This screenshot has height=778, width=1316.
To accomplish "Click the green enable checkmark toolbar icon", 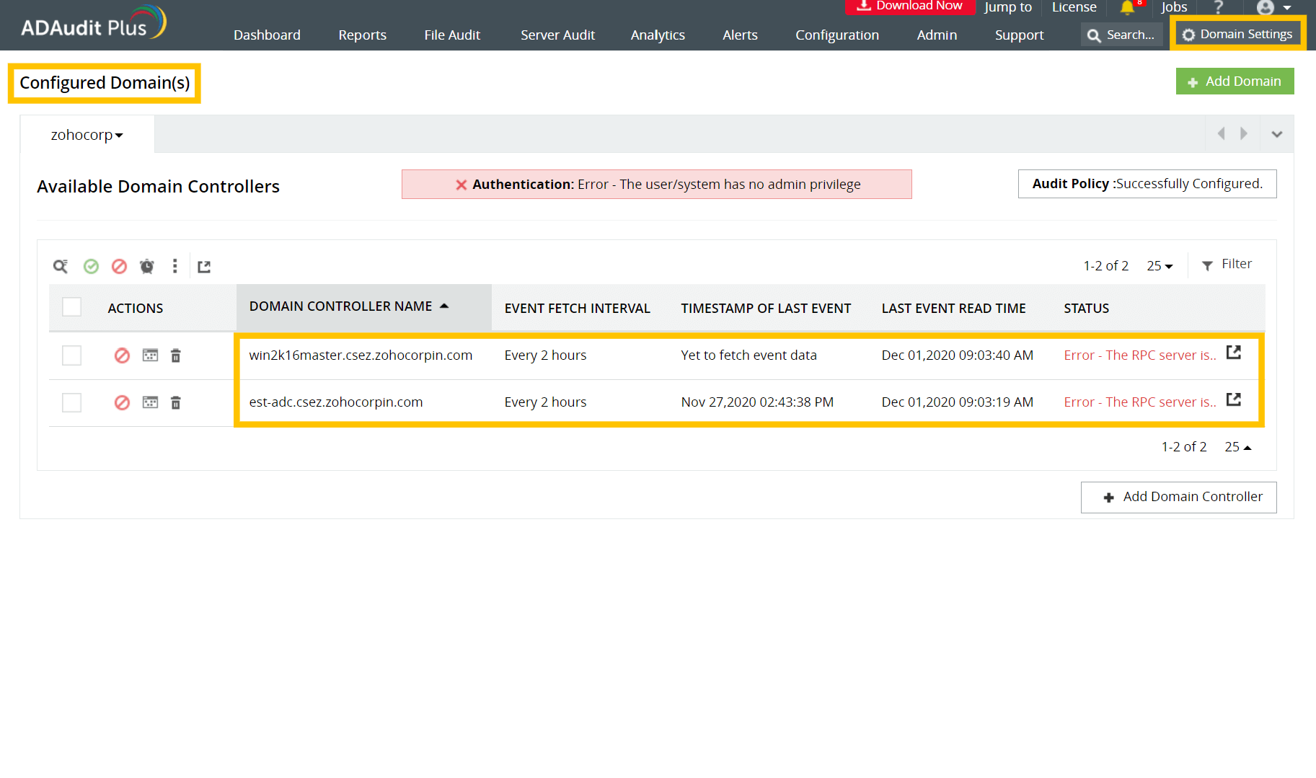I will pyautogui.click(x=91, y=267).
